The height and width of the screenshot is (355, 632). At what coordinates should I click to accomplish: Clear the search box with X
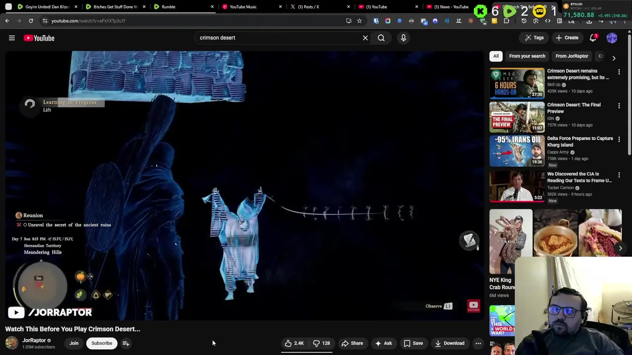click(365, 38)
